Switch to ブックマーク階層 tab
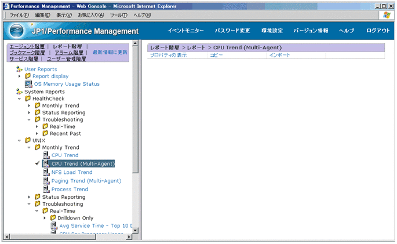Viewport: 397px width, 244px height. [x=27, y=53]
